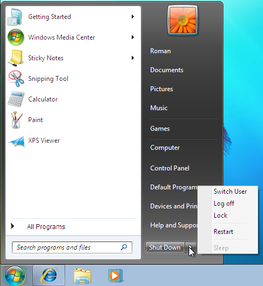Click the Calculator label text
The width and height of the screenshot is (263, 286).
tap(43, 99)
